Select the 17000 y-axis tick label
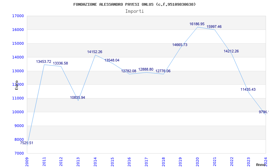 (x=18, y=16)
